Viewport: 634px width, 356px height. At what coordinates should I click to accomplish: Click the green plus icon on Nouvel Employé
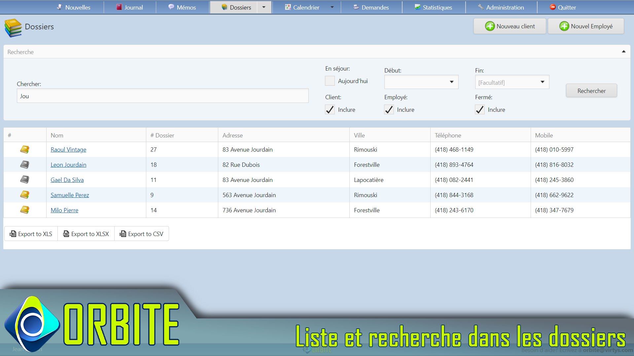point(564,26)
